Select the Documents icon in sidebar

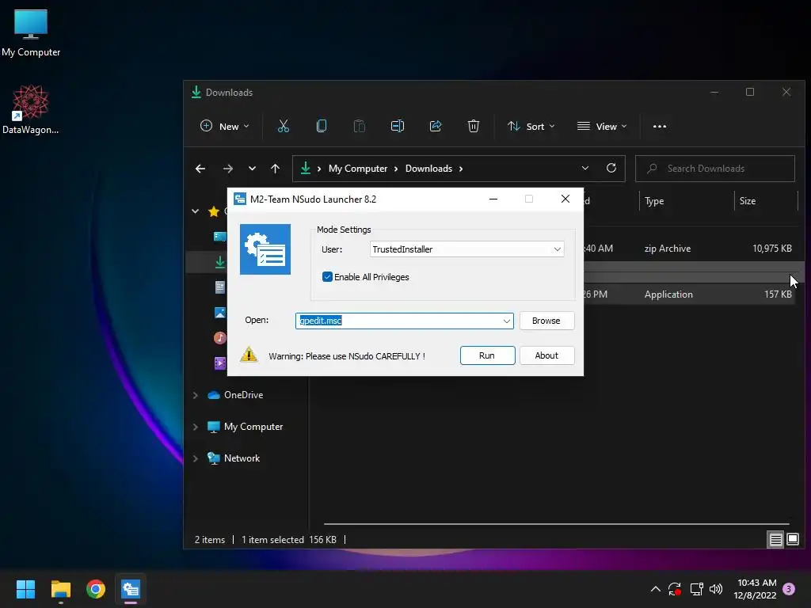point(220,287)
